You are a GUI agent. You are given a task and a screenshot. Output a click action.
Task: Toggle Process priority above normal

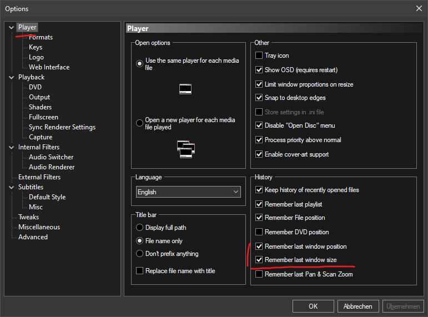[259, 140]
